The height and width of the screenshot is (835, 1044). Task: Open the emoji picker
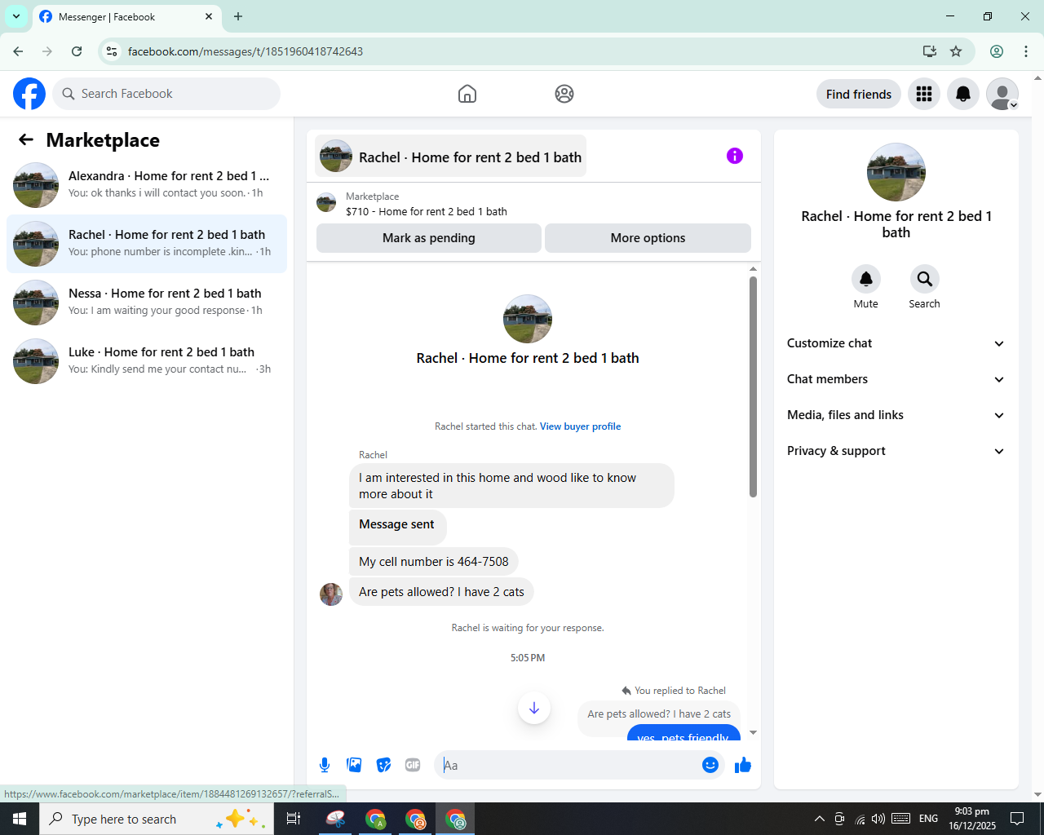coord(710,765)
